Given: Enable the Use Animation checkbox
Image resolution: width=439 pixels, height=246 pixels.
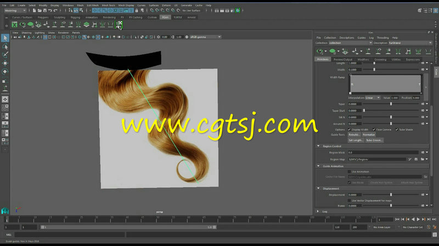Looking at the screenshot, I should (349, 172).
